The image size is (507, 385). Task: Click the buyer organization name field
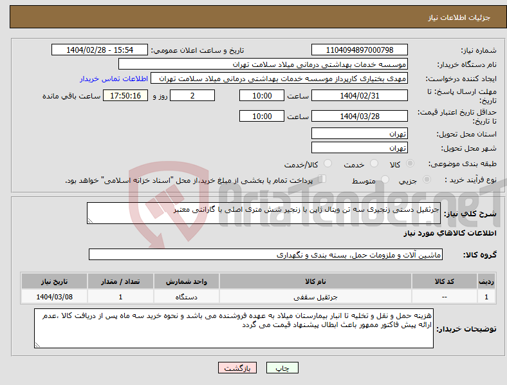[263, 64]
